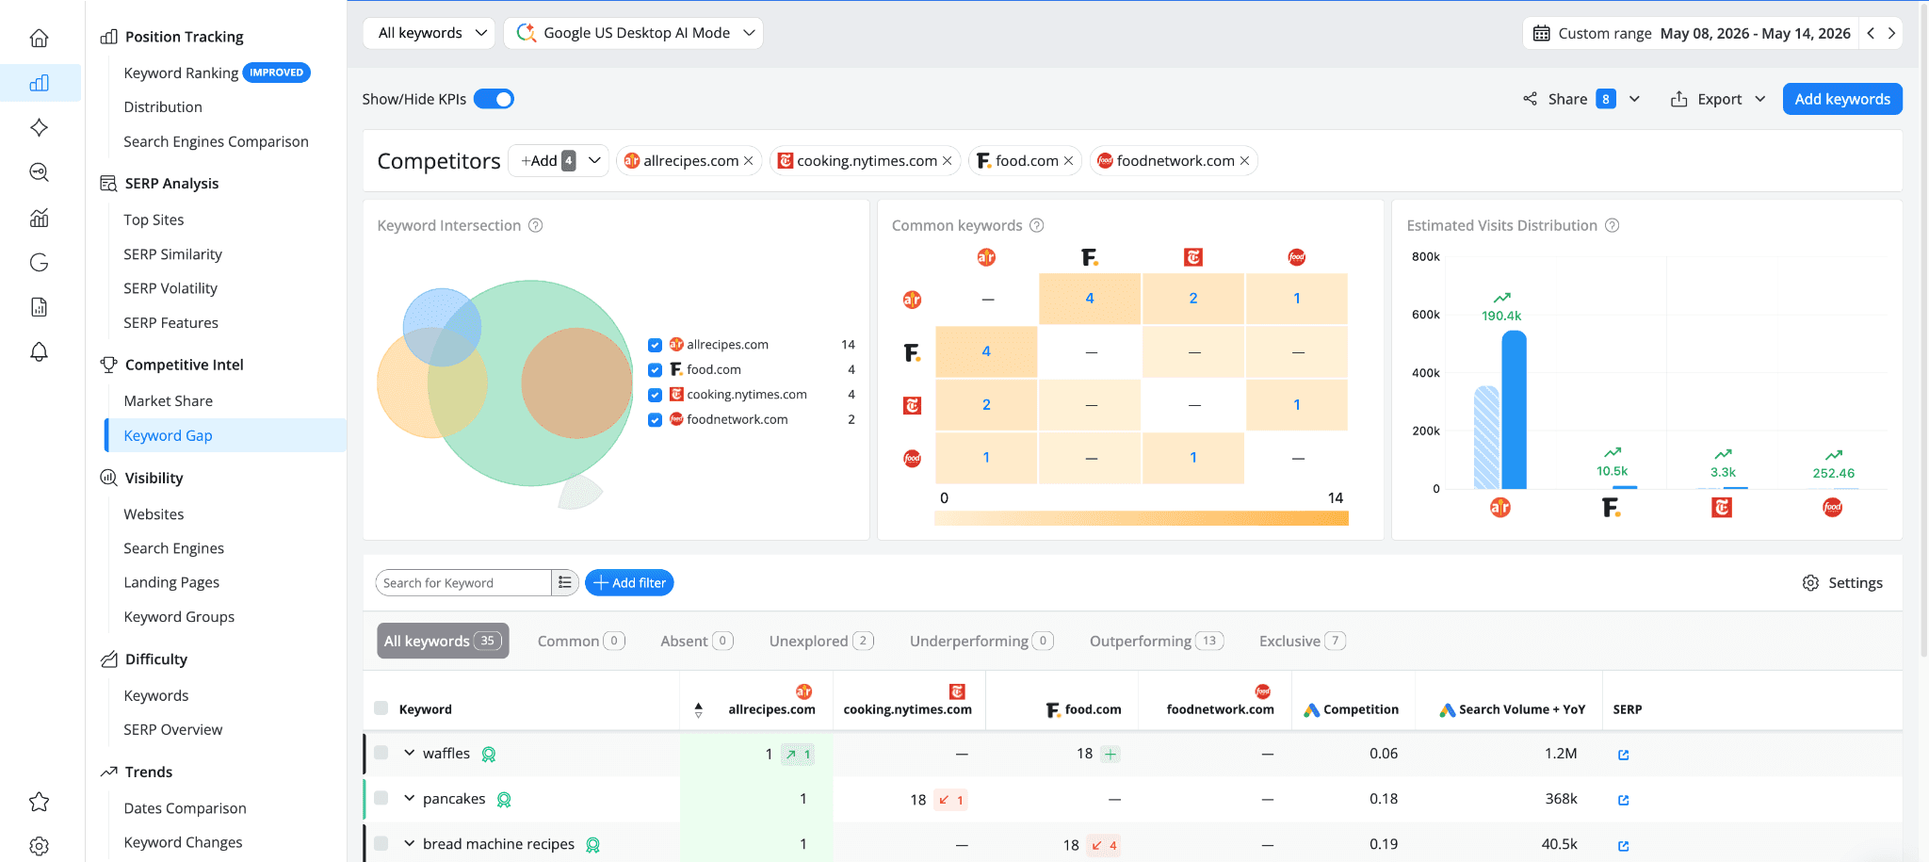Open the Google G rail icon
This screenshot has width=1929, height=862.
point(39,262)
